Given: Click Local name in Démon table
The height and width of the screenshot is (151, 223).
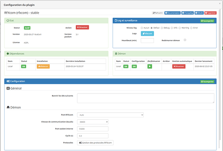Looking at the screenshot, I should coord(118,66).
